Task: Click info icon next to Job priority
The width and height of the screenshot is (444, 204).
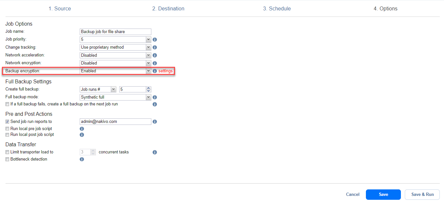Action: pyautogui.click(x=155, y=40)
